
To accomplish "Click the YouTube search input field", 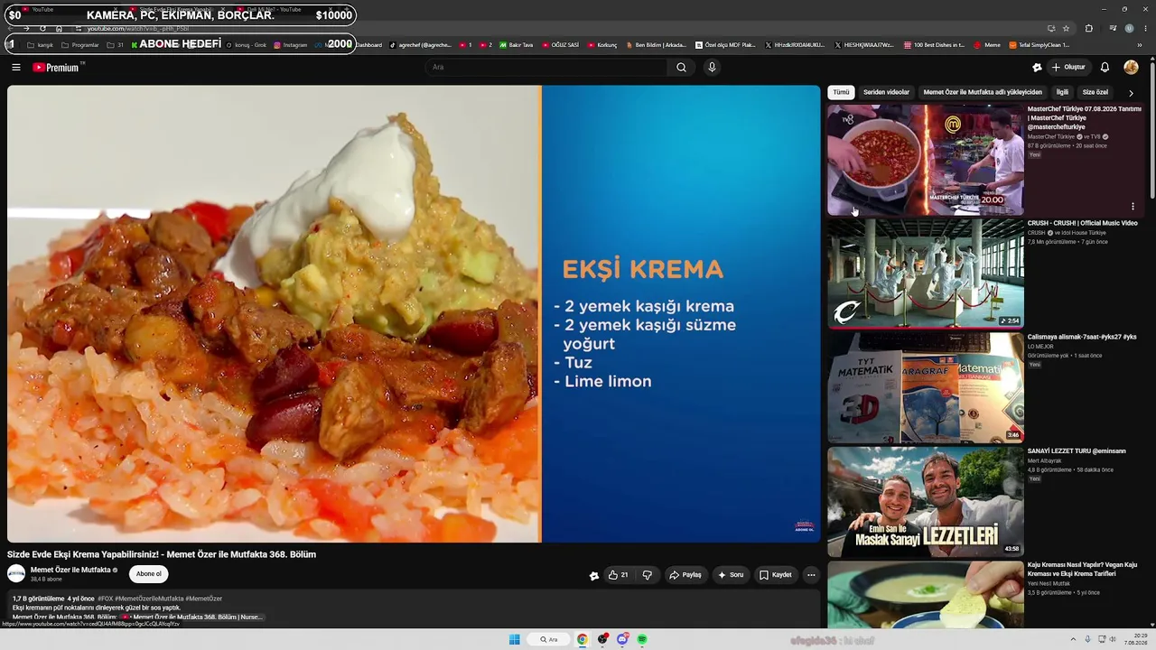I will 546,67.
